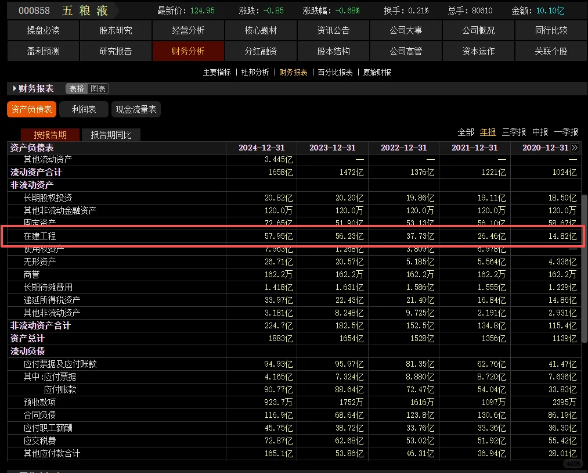Viewport: 588px width, 473px height.
Task: Click the 2023-12-31 column header
Action: coord(333,148)
